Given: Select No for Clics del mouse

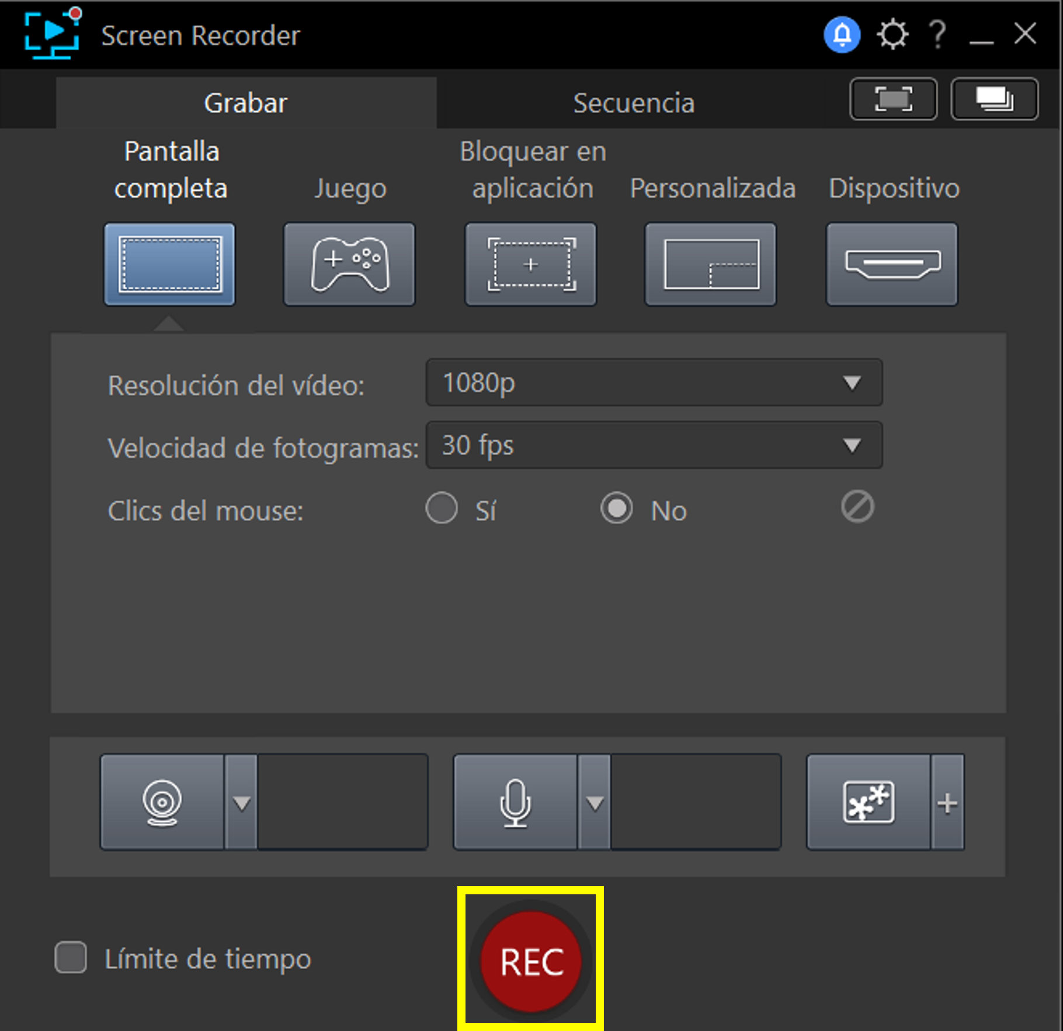Looking at the screenshot, I should [617, 509].
